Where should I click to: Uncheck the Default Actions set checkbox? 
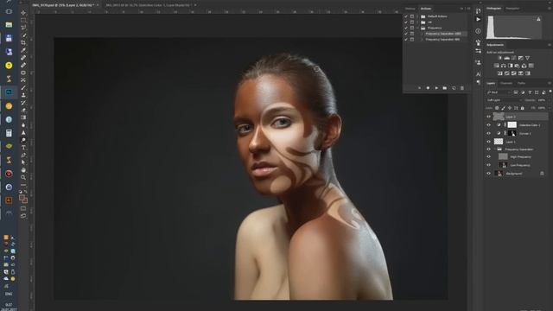pos(406,16)
